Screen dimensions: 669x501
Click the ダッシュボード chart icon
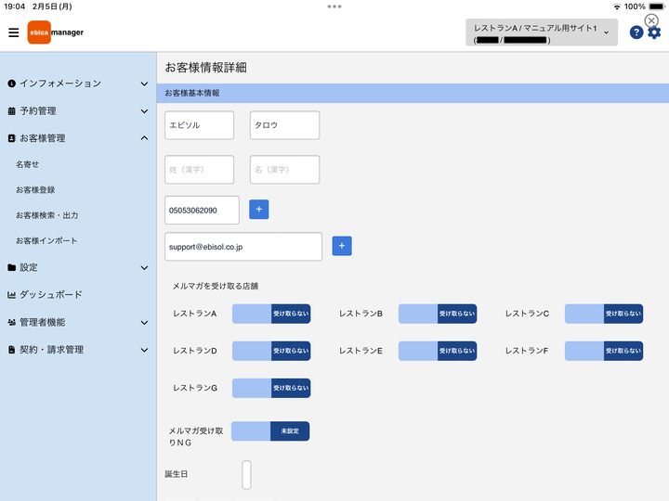pyautogui.click(x=11, y=295)
